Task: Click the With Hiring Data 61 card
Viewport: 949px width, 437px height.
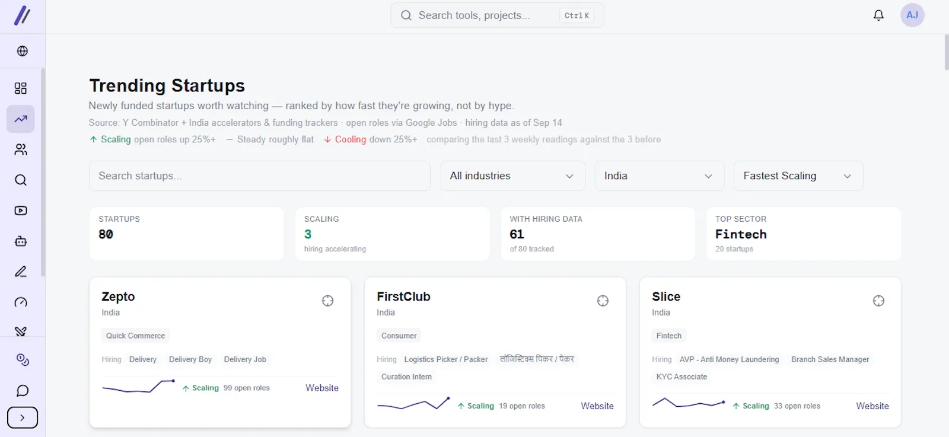Action: click(598, 234)
